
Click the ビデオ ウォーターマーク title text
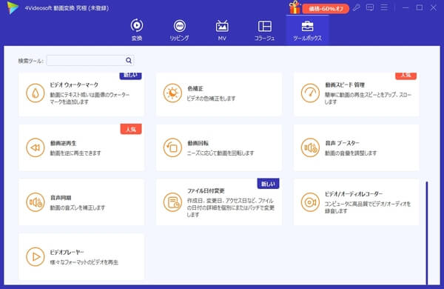(74, 84)
